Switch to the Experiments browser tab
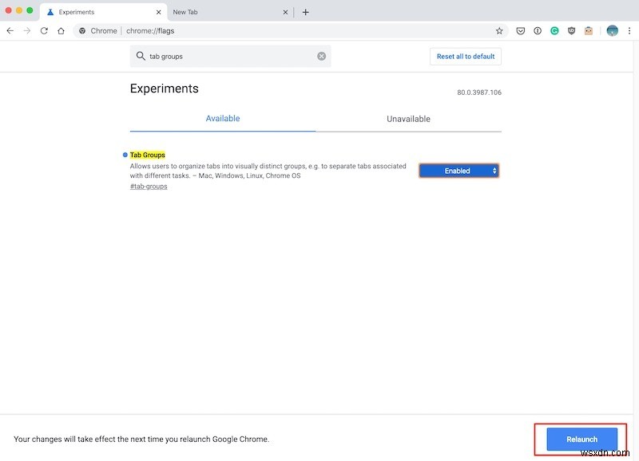The width and height of the screenshot is (639, 461). 104,12
